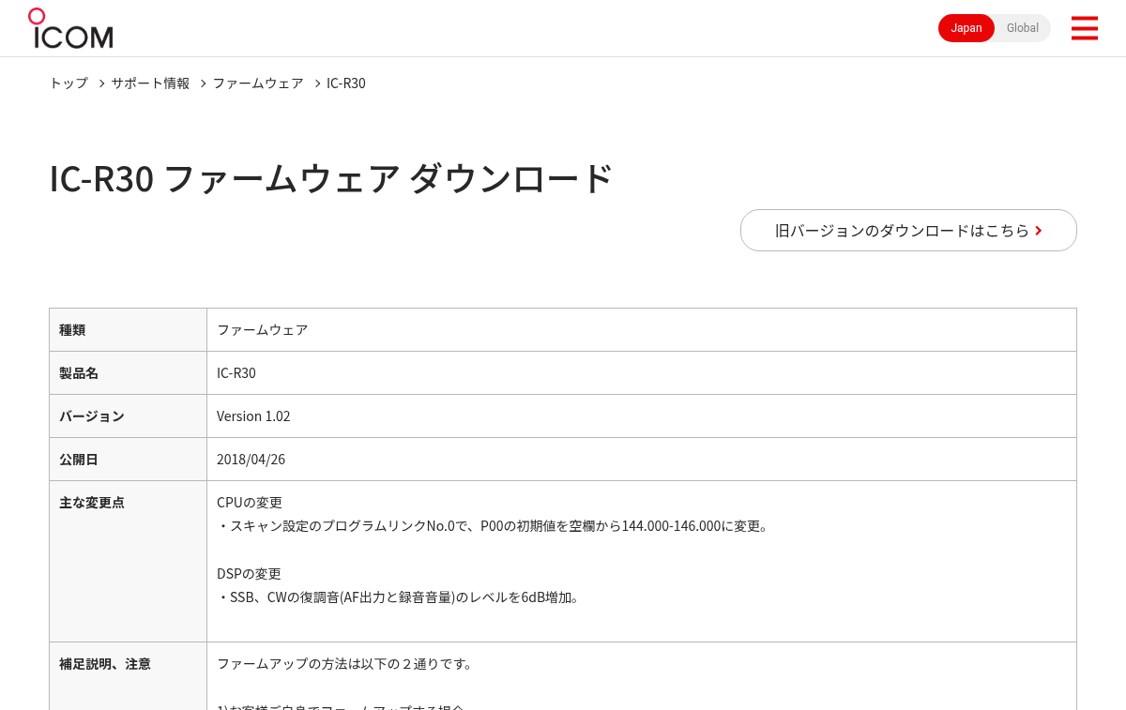Click the DSPの変更 text line
Screen dimensions: 1126x710
pos(249,574)
